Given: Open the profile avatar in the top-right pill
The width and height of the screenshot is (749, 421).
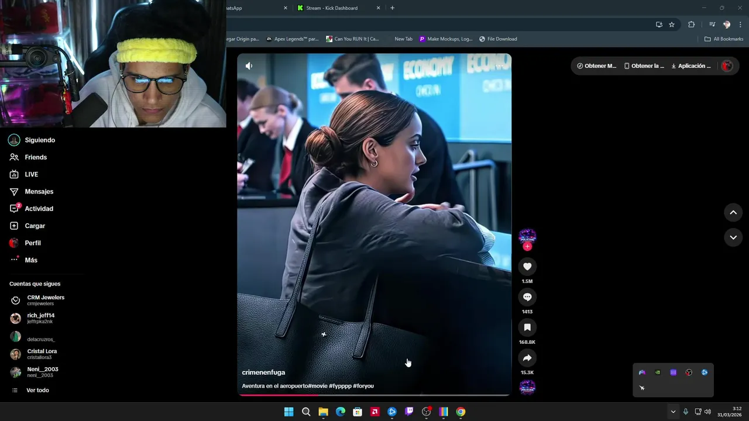Looking at the screenshot, I should point(727,66).
